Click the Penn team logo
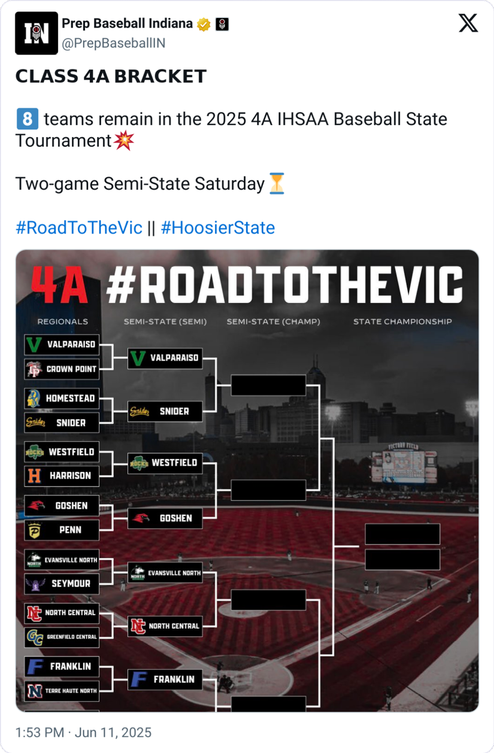 pyautogui.click(x=34, y=530)
